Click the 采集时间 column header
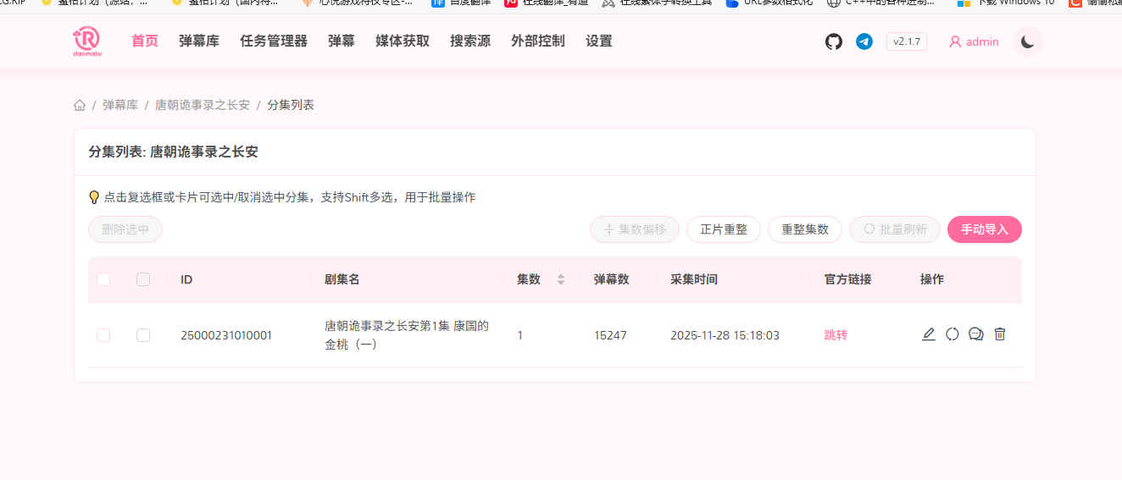1122x480 pixels. [694, 279]
